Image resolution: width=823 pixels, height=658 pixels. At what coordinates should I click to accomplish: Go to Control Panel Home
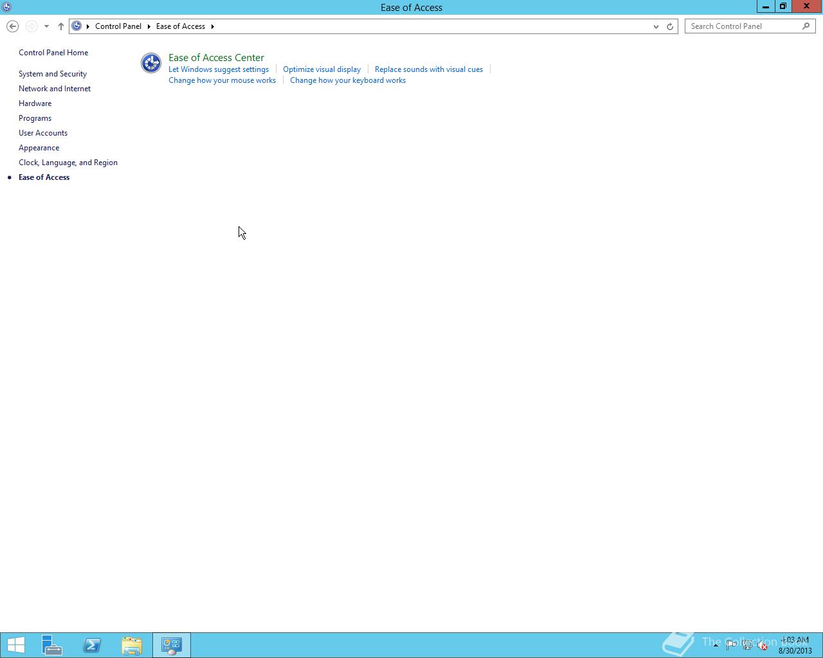click(53, 53)
